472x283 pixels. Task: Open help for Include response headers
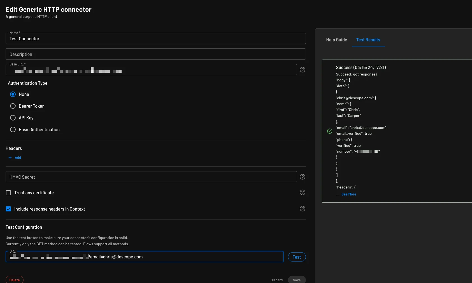click(x=302, y=209)
